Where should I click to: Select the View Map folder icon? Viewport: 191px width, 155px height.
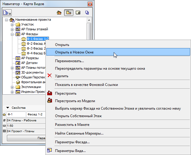tap(69, 13)
